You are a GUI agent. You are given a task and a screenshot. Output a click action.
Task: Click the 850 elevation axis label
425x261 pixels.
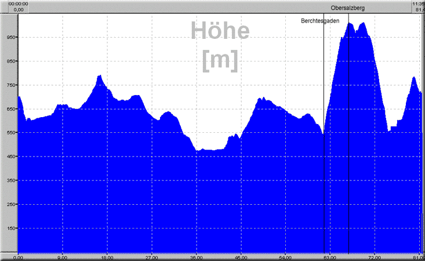click(x=10, y=61)
